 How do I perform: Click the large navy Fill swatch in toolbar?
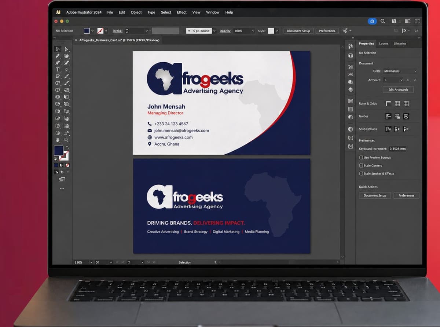[59, 150]
